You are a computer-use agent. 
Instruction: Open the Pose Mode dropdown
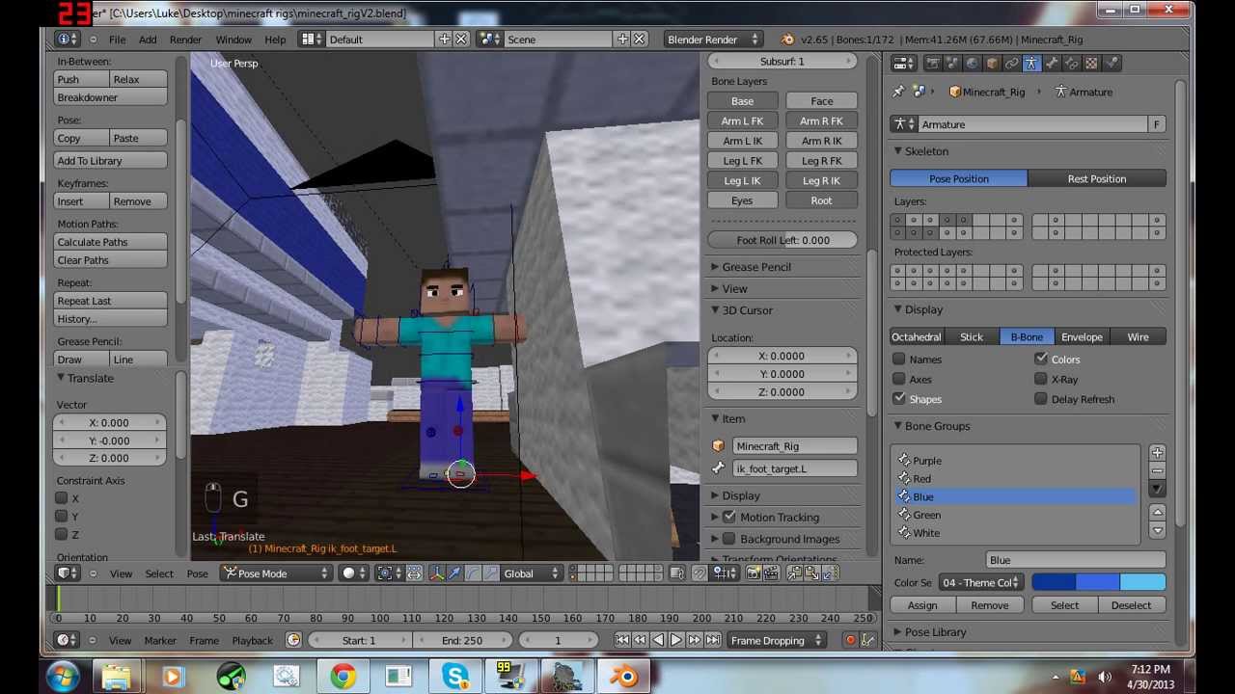coord(277,574)
